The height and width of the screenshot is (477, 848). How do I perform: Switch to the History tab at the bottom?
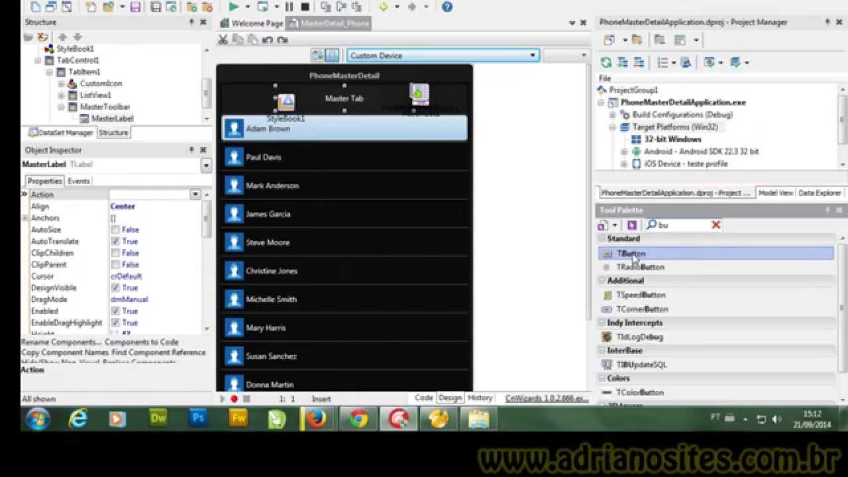[480, 398]
